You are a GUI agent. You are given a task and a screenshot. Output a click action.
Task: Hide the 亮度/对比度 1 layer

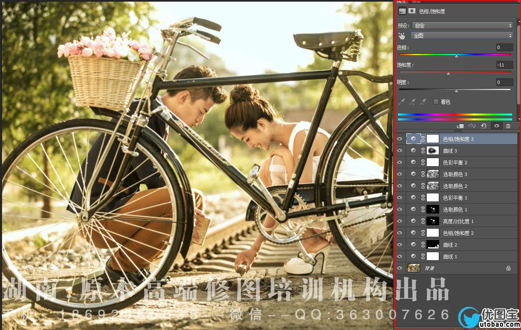coord(400,221)
